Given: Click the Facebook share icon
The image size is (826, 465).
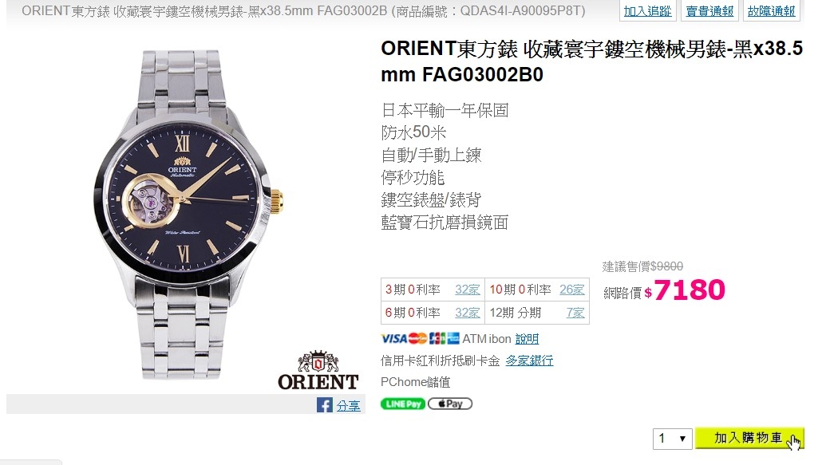Looking at the screenshot, I should point(325,405).
